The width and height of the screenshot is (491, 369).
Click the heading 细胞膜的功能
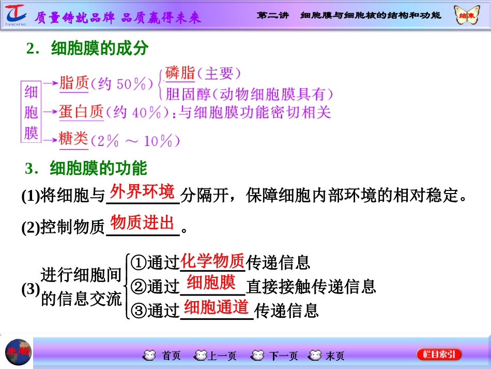point(98,168)
